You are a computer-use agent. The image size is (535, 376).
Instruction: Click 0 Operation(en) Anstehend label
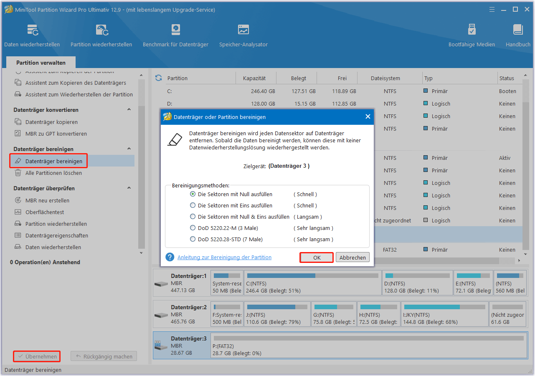[x=45, y=262]
